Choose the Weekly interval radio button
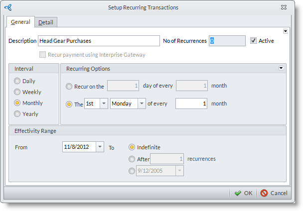Screen dimensions: 303x211 point(18,92)
